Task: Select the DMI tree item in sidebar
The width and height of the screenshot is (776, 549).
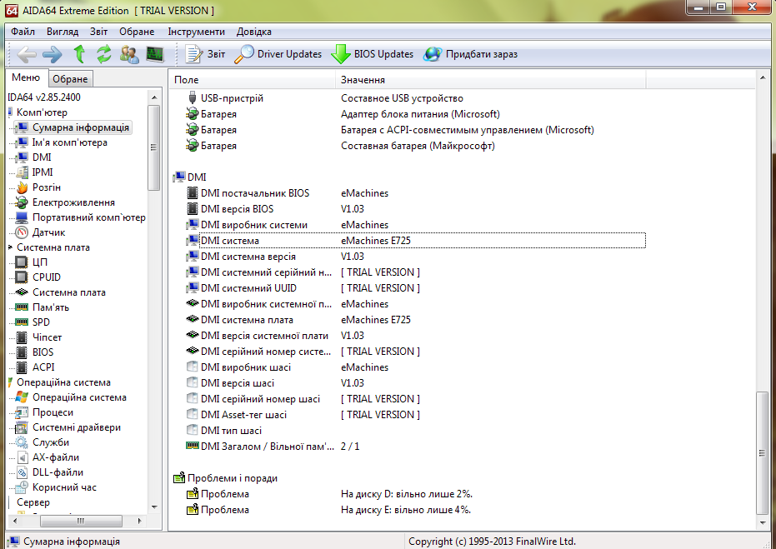Action: point(42,157)
